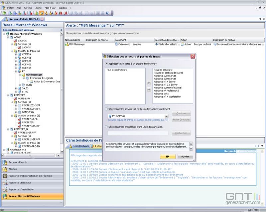Click the COMPTA workstation icon
Viewport: 266px width, 212px height.
pos(20,54)
